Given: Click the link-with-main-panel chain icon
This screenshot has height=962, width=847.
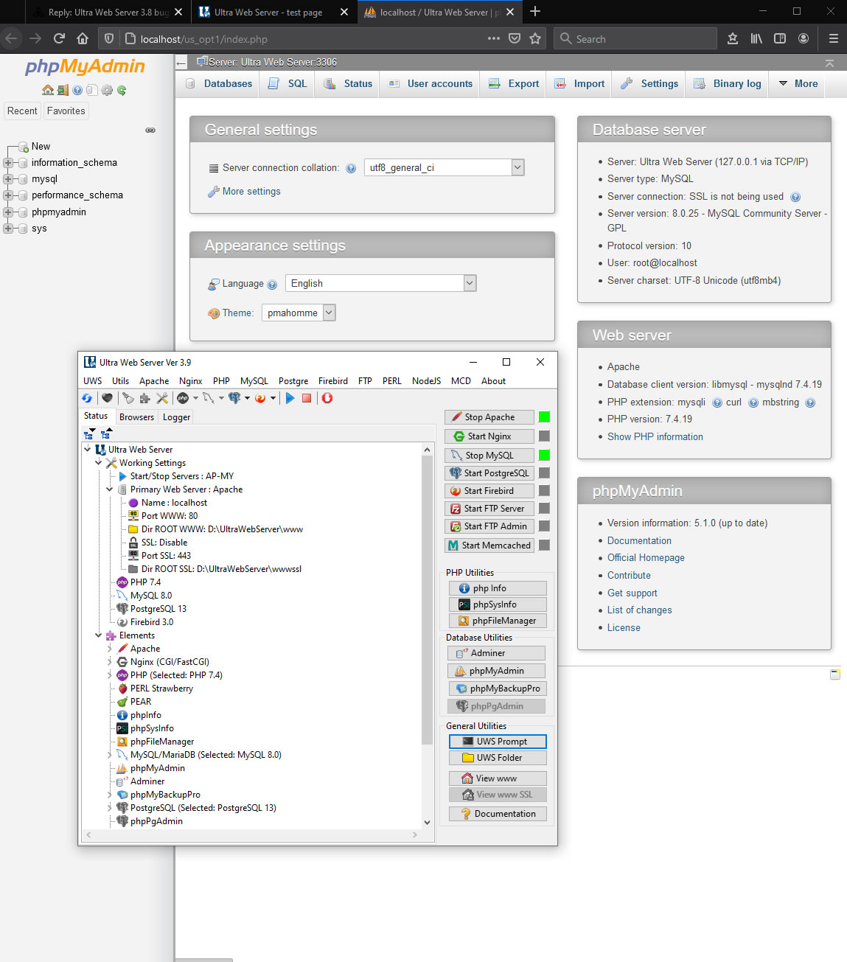Looking at the screenshot, I should [x=150, y=130].
